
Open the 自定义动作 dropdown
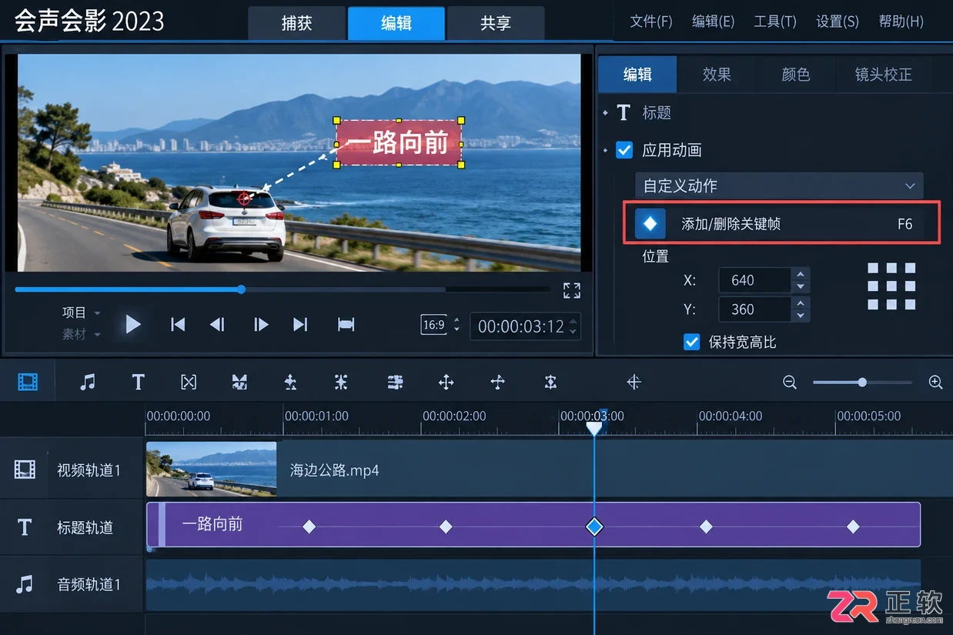point(779,186)
